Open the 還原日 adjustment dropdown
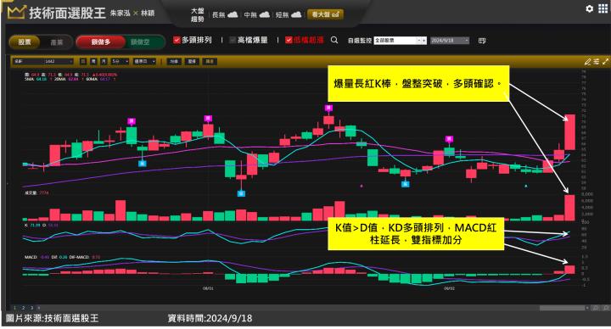This screenshot has width=611, height=329. click(x=144, y=62)
